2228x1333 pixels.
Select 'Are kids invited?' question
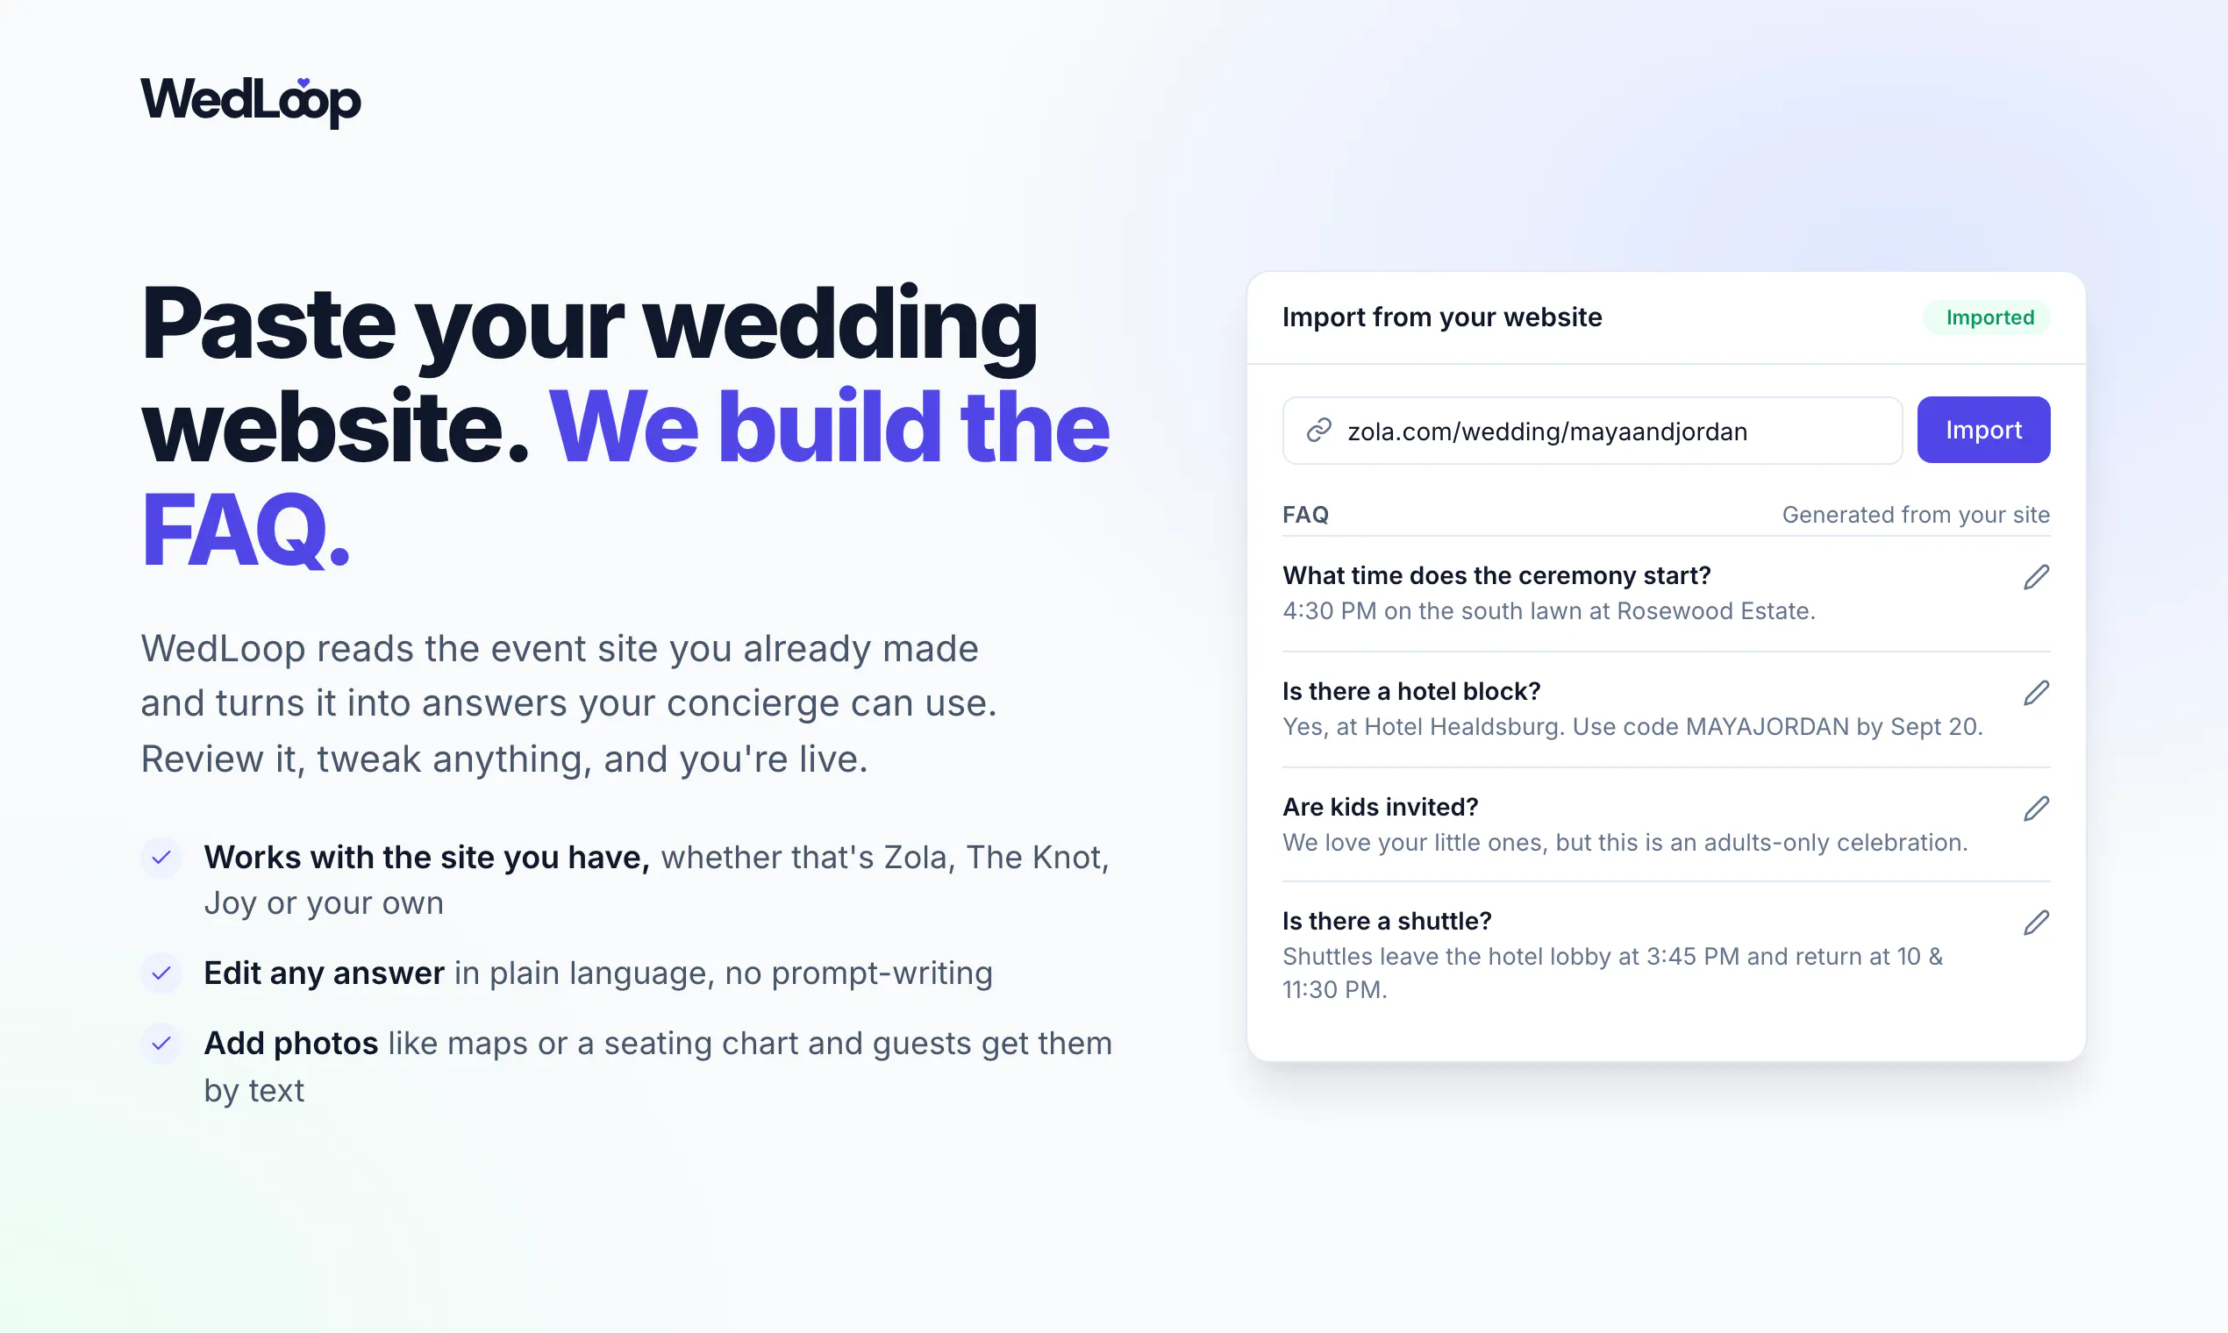pos(1380,808)
